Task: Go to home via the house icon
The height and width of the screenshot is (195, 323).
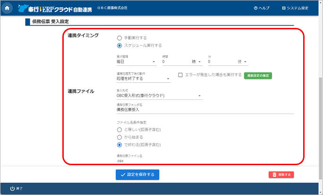Action: coord(7,8)
